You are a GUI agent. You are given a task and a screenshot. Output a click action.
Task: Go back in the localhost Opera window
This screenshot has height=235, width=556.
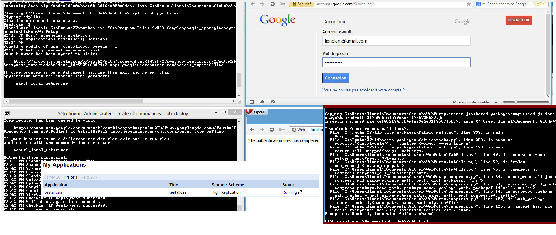tap(252, 130)
